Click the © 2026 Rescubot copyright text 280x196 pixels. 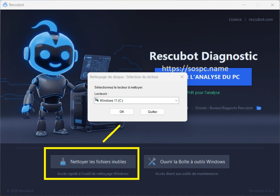pos(20,191)
